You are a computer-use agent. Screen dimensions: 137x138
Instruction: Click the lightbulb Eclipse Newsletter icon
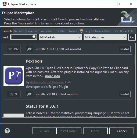pyautogui.click(x=81, y=31)
